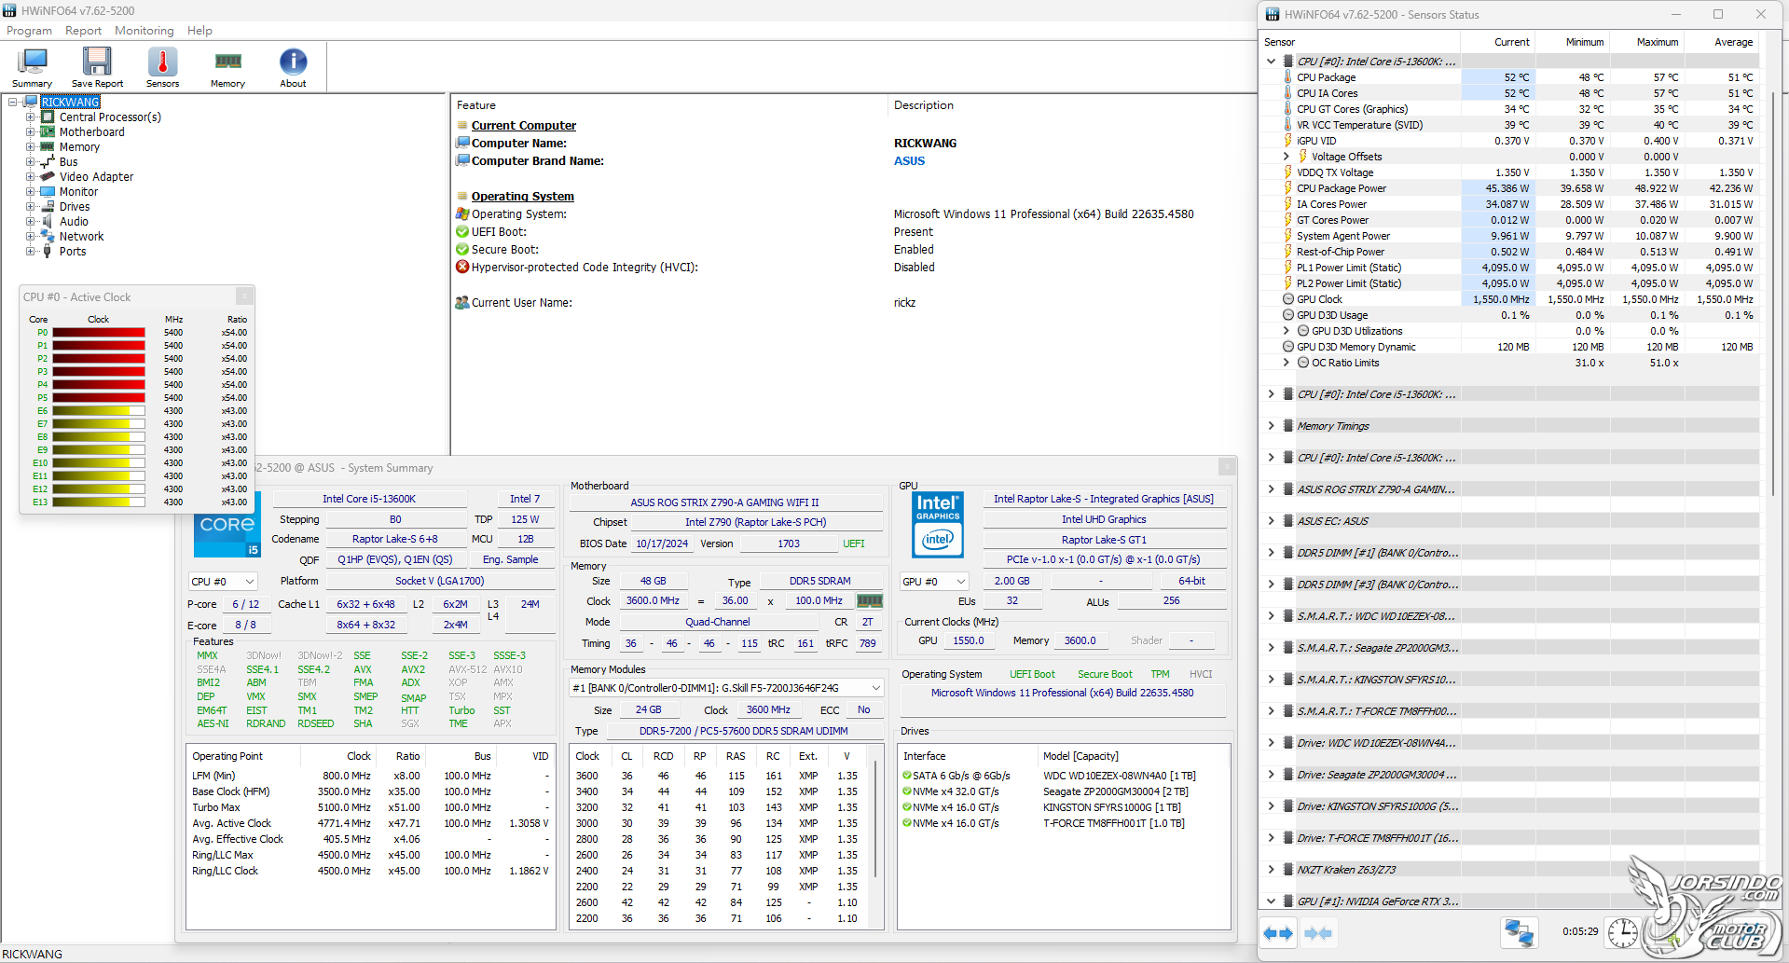Click the green memory chip icon by 100.0 MHz
1789x963 pixels.
pyautogui.click(x=870, y=601)
